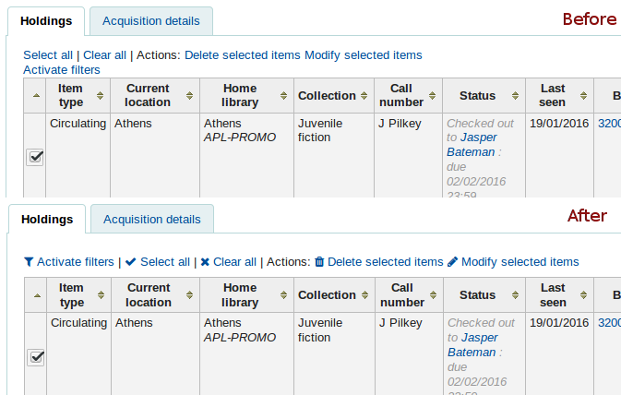This screenshot has height=395, width=621.
Task: Click the trash icon for Delete selected items
Action: click(x=319, y=262)
